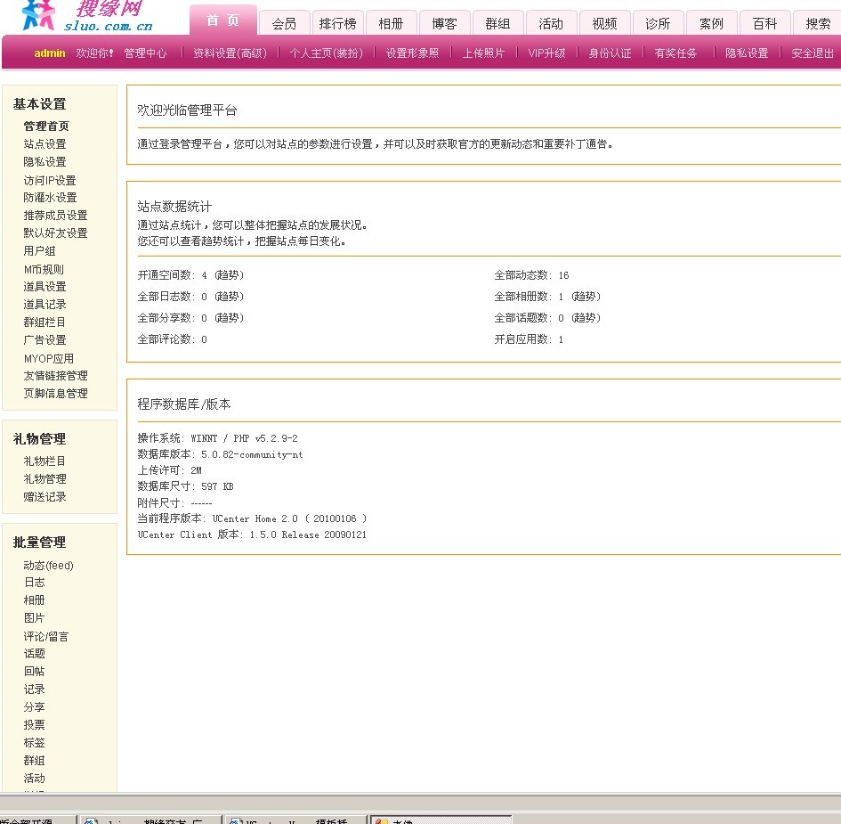Image resolution: width=841 pixels, height=824 pixels.
Task: Open 评论/留言 management
Action: pyautogui.click(x=46, y=637)
